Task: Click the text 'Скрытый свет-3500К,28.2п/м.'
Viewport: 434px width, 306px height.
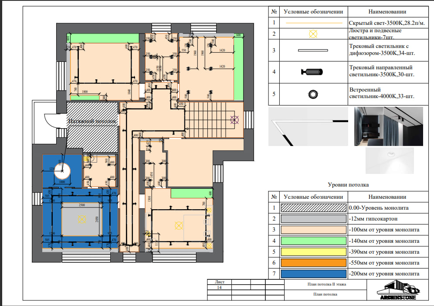Action: point(387,23)
